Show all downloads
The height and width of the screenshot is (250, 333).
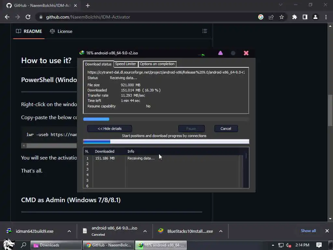[308, 231]
